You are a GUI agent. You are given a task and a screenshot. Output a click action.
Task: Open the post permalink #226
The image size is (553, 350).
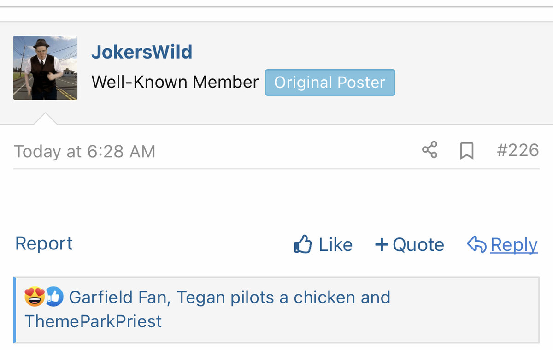tap(518, 150)
